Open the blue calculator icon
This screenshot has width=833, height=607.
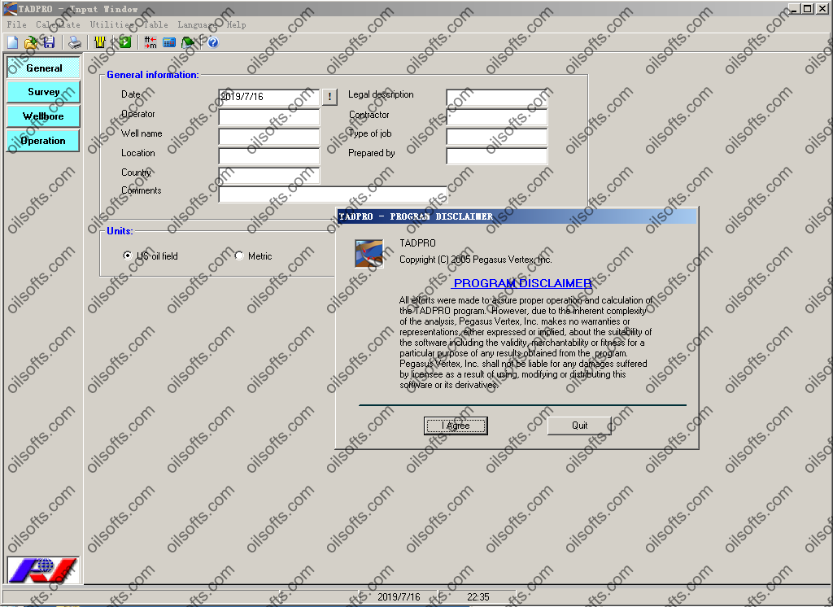pos(169,42)
